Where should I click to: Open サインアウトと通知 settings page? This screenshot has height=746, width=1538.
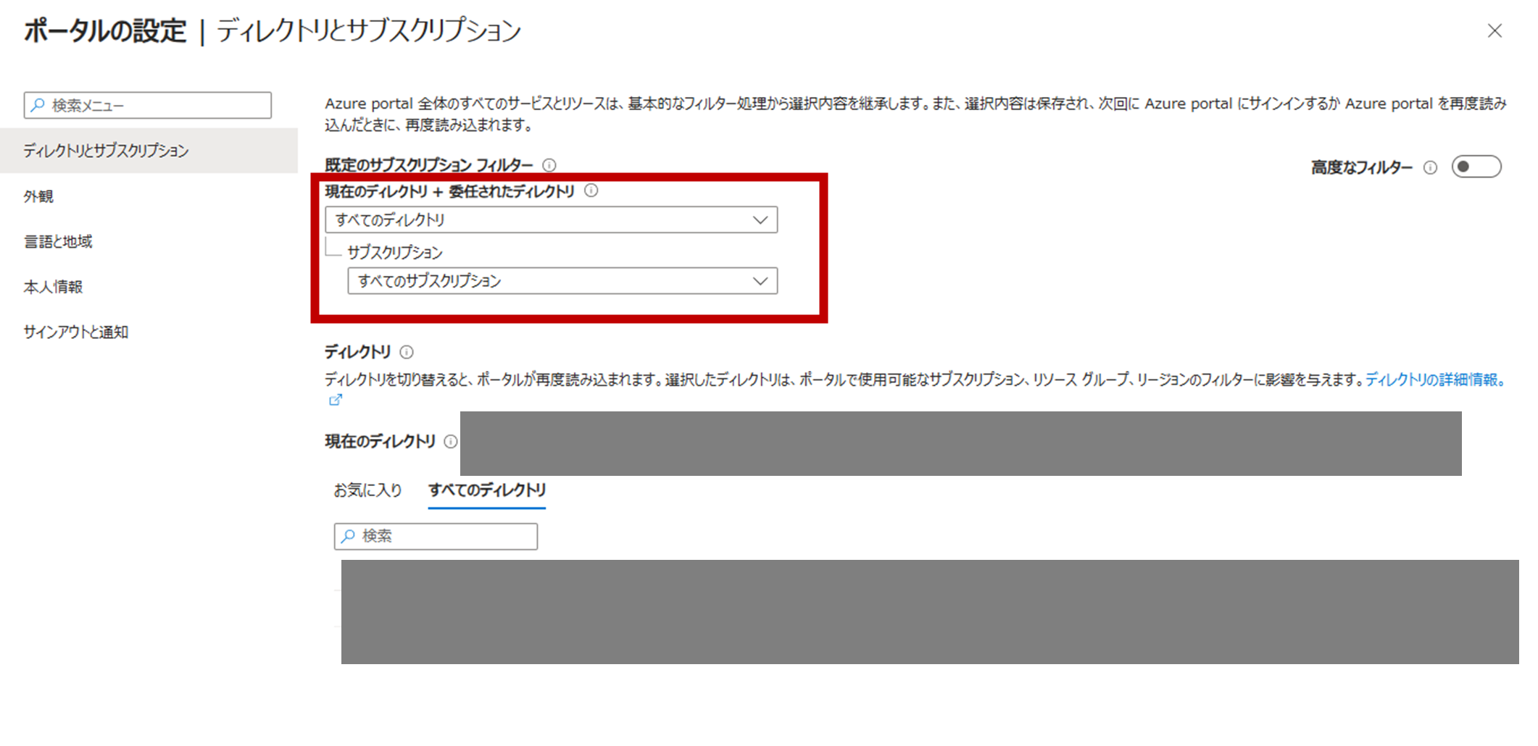pos(75,332)
